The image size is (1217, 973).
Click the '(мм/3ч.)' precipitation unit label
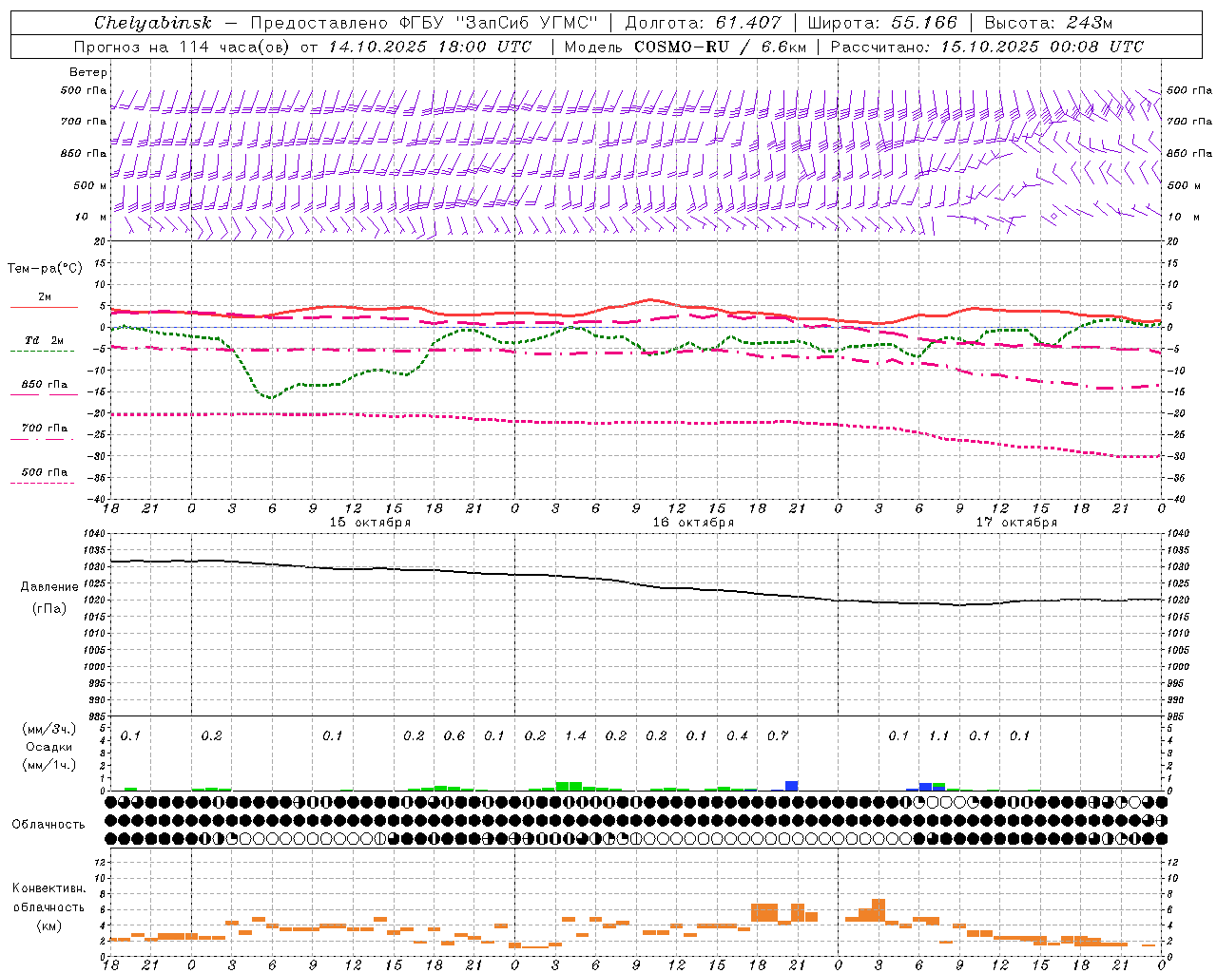[48, 729]
